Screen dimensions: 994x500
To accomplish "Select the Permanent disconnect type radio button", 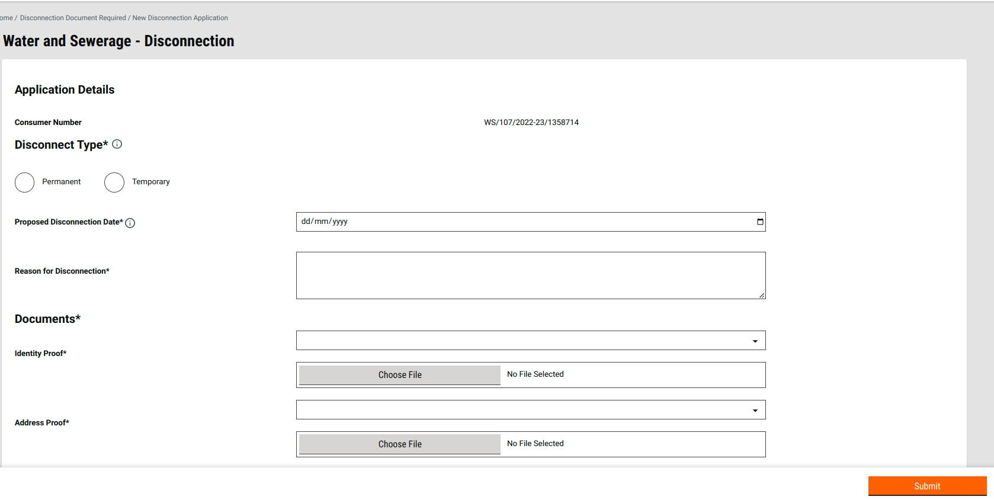I will point(25,182).
